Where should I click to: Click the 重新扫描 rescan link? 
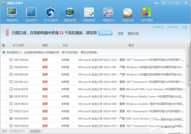133,33
